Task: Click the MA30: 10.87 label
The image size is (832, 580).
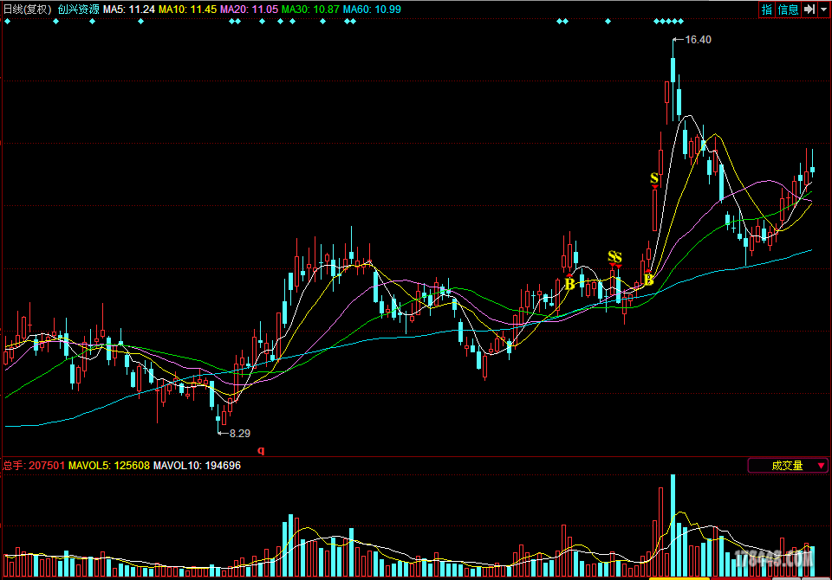Action: (x=310, y=9)
